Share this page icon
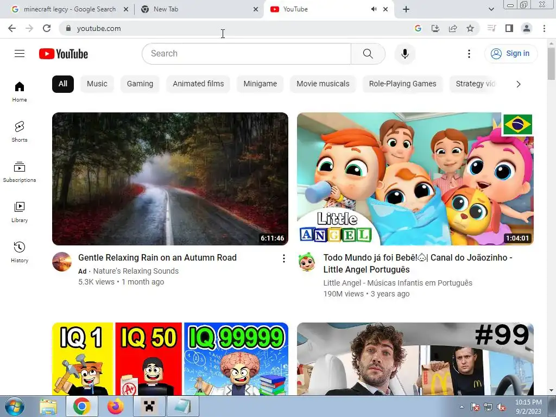 pos(453,28)
